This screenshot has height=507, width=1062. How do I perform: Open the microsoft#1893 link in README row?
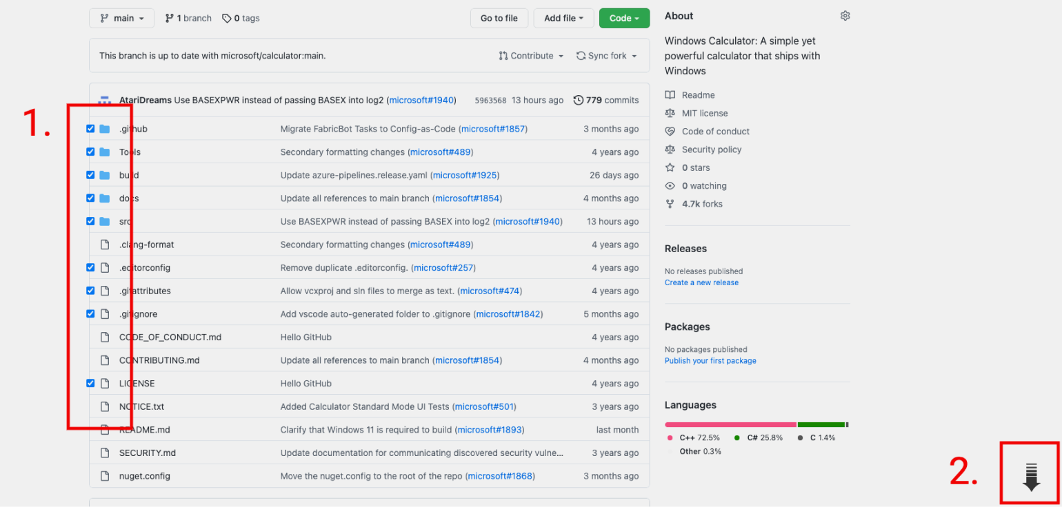pos(490,430)
